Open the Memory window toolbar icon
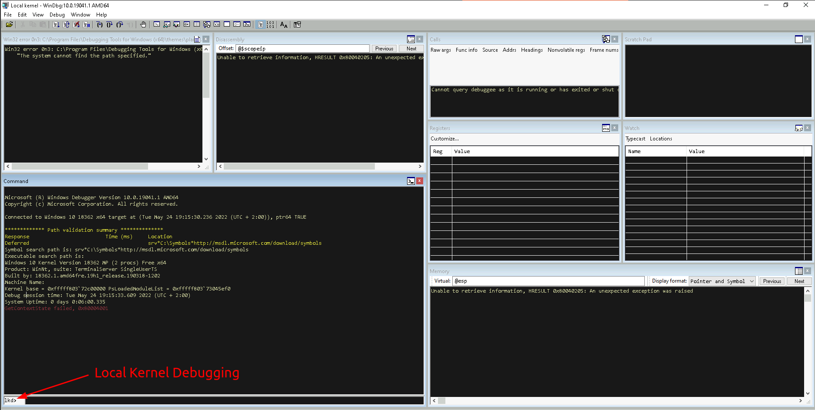 [196, 24]
